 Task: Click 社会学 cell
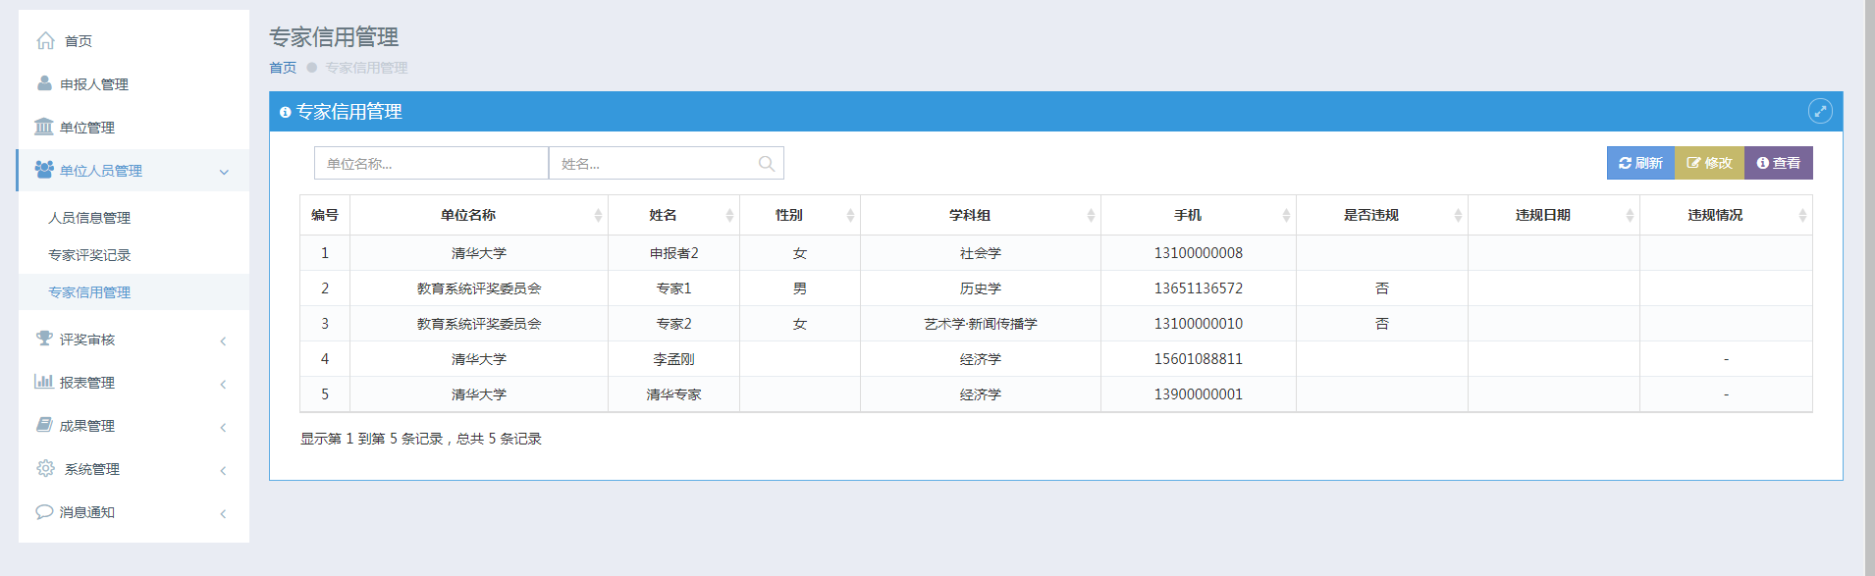click(980, 253)
